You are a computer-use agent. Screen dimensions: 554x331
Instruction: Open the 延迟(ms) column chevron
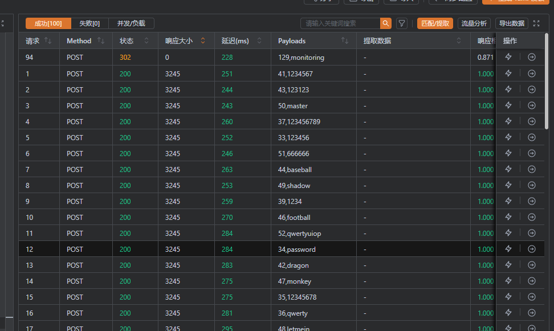(x=259, y=41)
